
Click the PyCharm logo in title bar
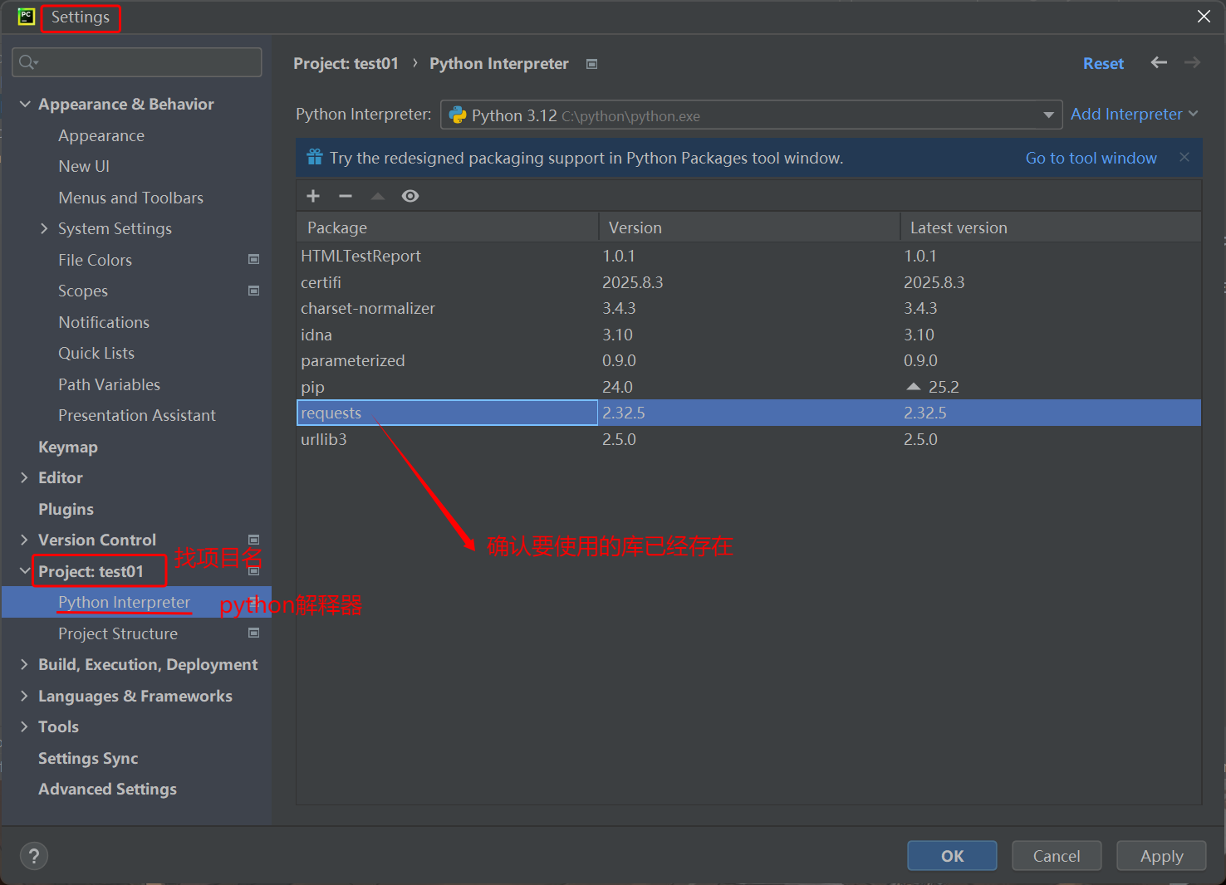click(26, 17)
